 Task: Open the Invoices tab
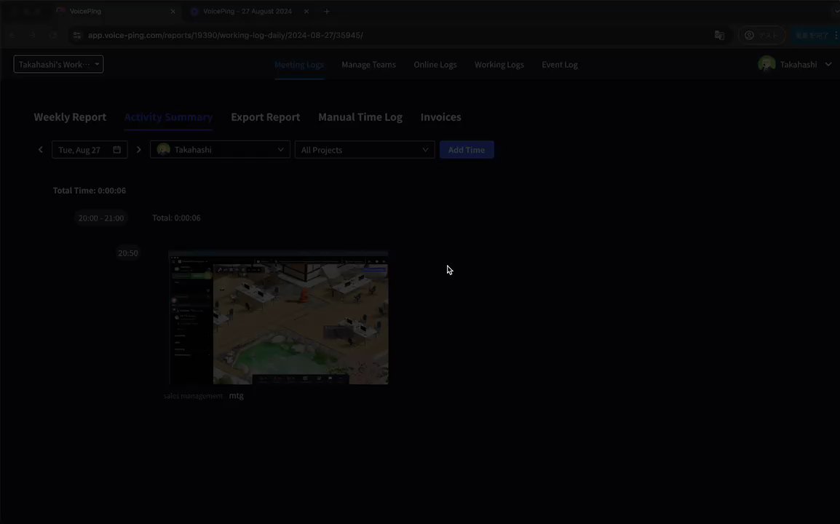(x=440, y=116)
